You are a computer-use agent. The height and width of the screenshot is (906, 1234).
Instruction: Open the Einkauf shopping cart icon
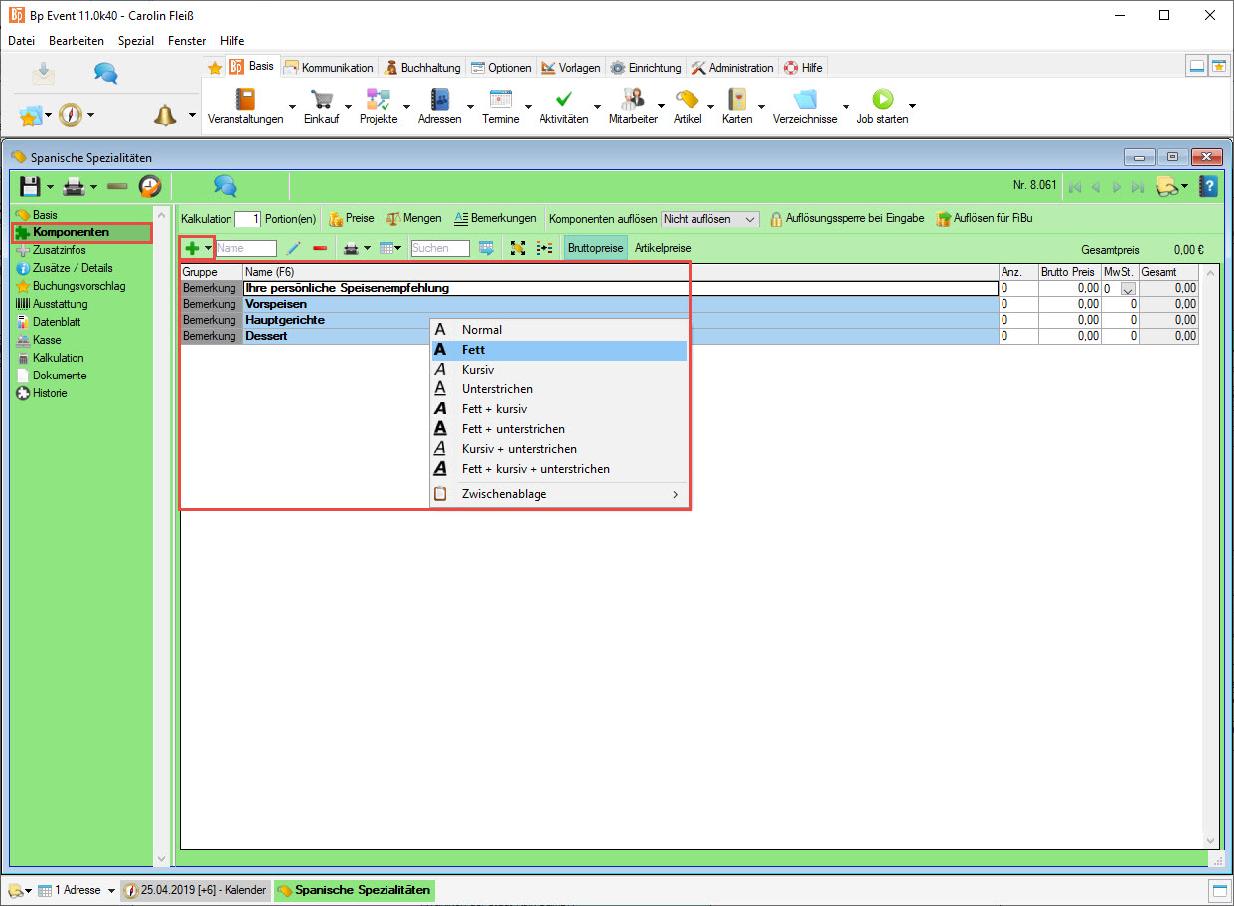point(321,100)
